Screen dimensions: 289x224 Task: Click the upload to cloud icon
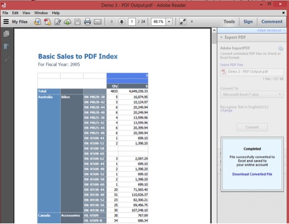point(67,22)
